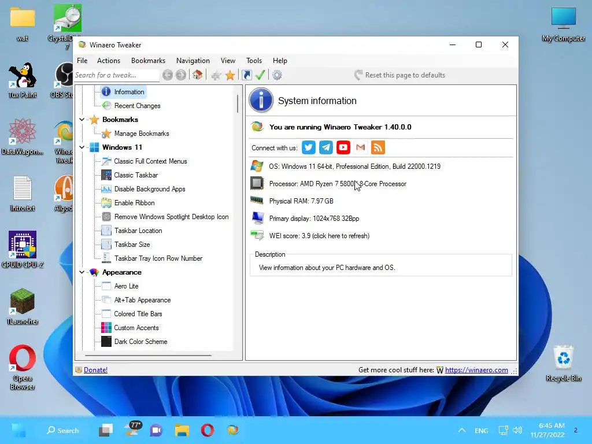Refresh the WEI score line
This screenshot has width=592, height=444.
(x=319, y=236)
